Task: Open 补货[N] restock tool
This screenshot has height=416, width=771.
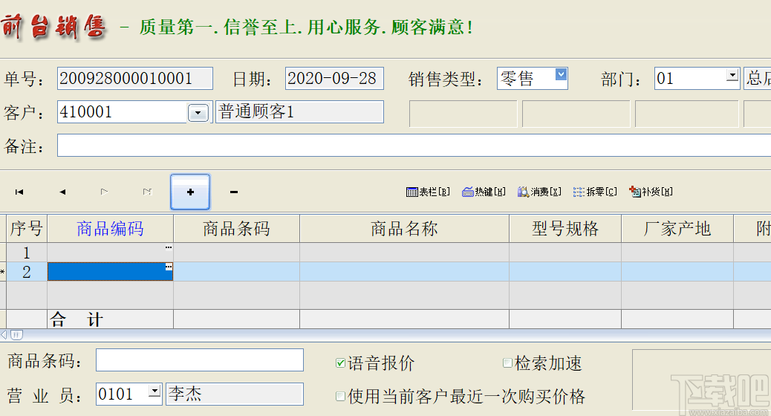Action: [x=651, y=192]
